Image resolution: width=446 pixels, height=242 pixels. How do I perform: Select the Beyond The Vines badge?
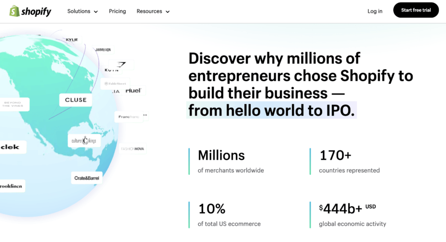[x=14, y=105]
